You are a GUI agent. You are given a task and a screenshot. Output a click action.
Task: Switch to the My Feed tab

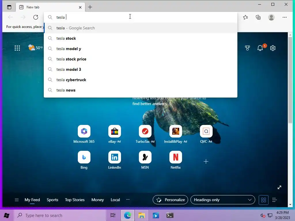click(32, 200)
